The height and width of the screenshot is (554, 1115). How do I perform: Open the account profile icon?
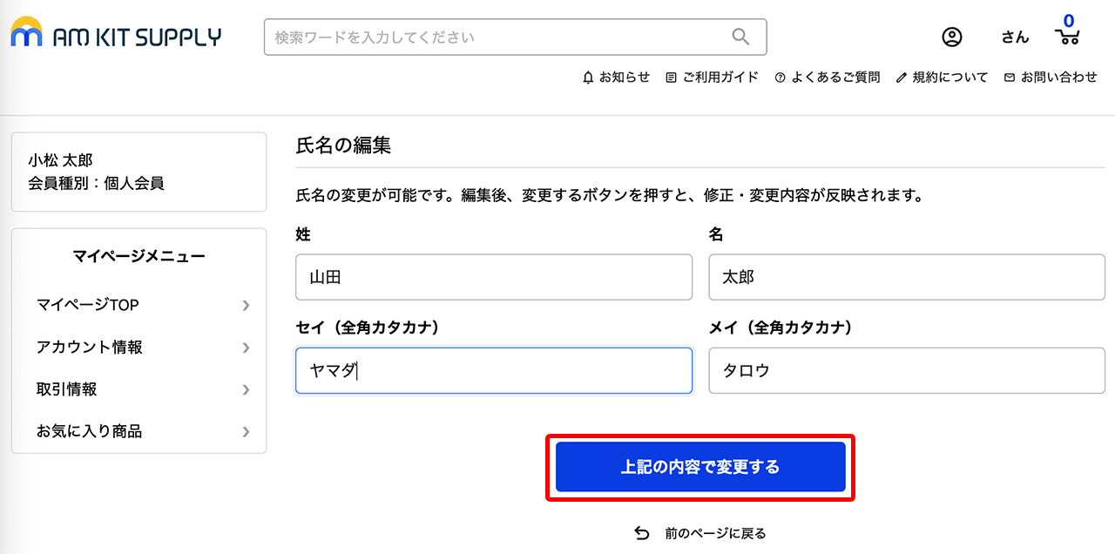(x=952, y=37)
